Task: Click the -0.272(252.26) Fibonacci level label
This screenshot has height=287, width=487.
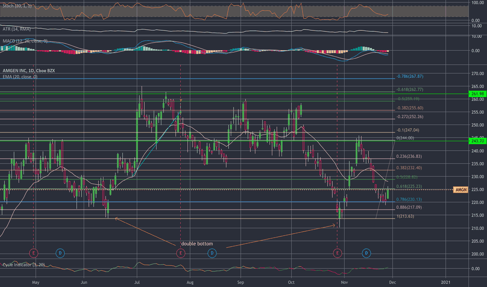Action: point(410,117)
